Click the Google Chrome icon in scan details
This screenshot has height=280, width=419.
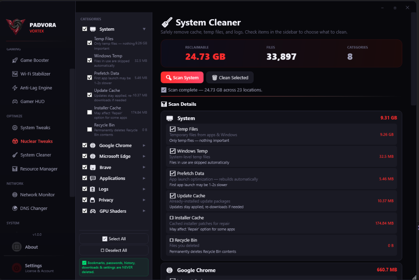click(169, 270)
